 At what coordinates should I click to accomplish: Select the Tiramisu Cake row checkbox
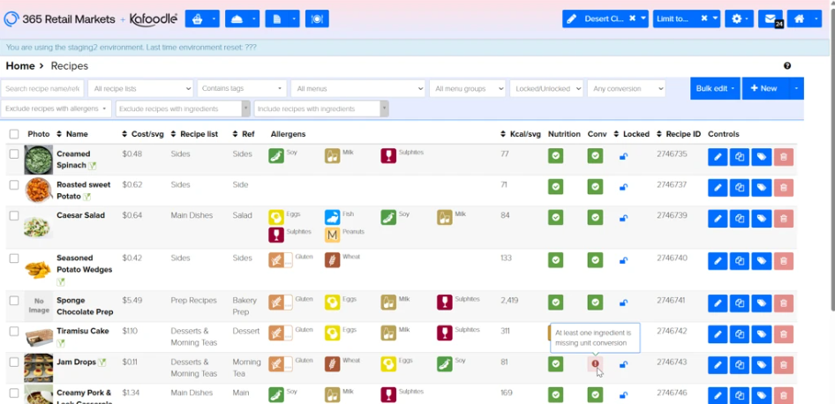14,332
